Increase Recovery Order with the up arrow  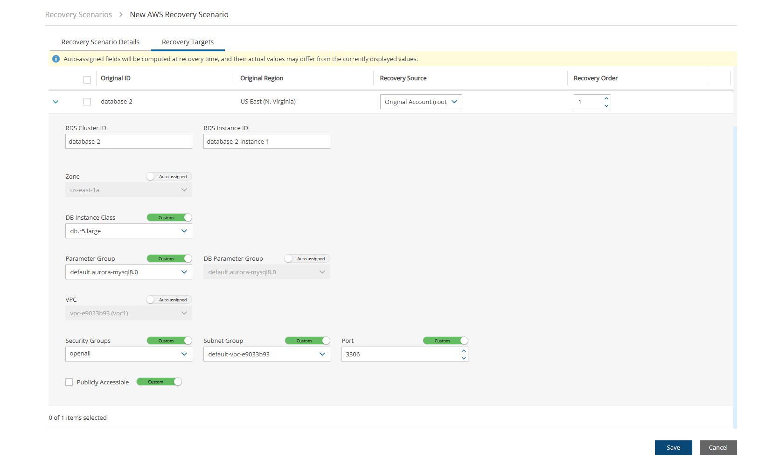click(606, 98)
